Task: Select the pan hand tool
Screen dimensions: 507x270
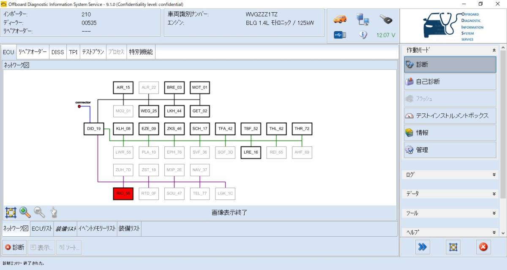Action: pos(54,212)
